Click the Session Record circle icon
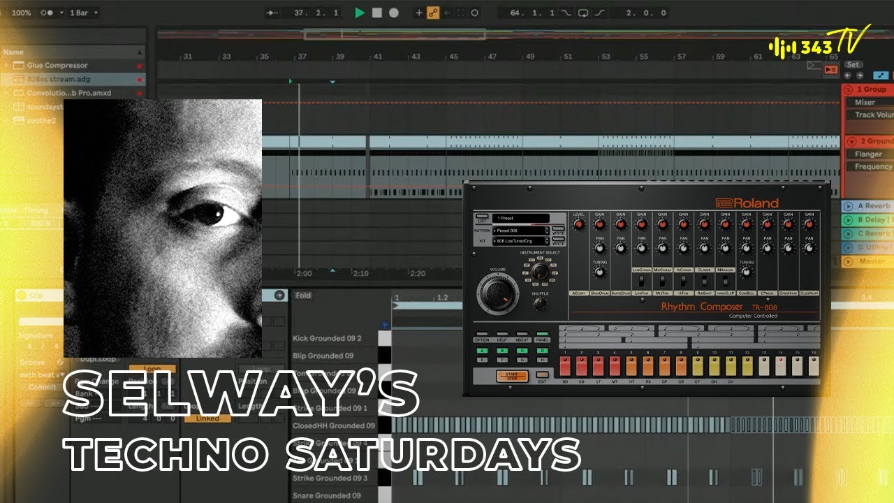894x503 pixels. 475,13
